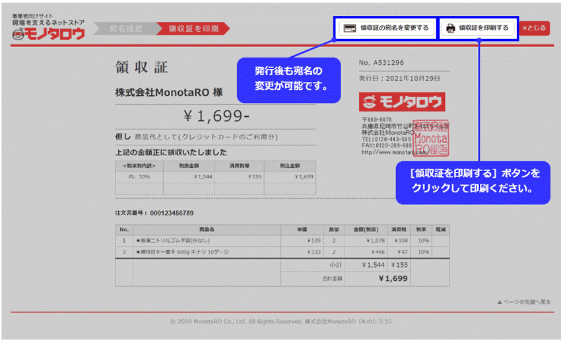Viewport: 561px width, 341px height.
Task: Click receipt number No. A531296
Action: pos(381,63)
